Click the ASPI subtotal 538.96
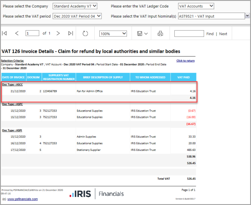This screenshot has width=251, height=205. 191,157
